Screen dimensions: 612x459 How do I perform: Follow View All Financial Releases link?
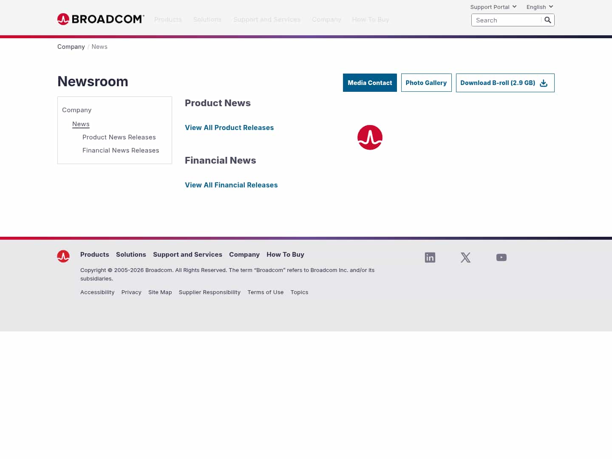pyautogui.click(x=231, y=185)
